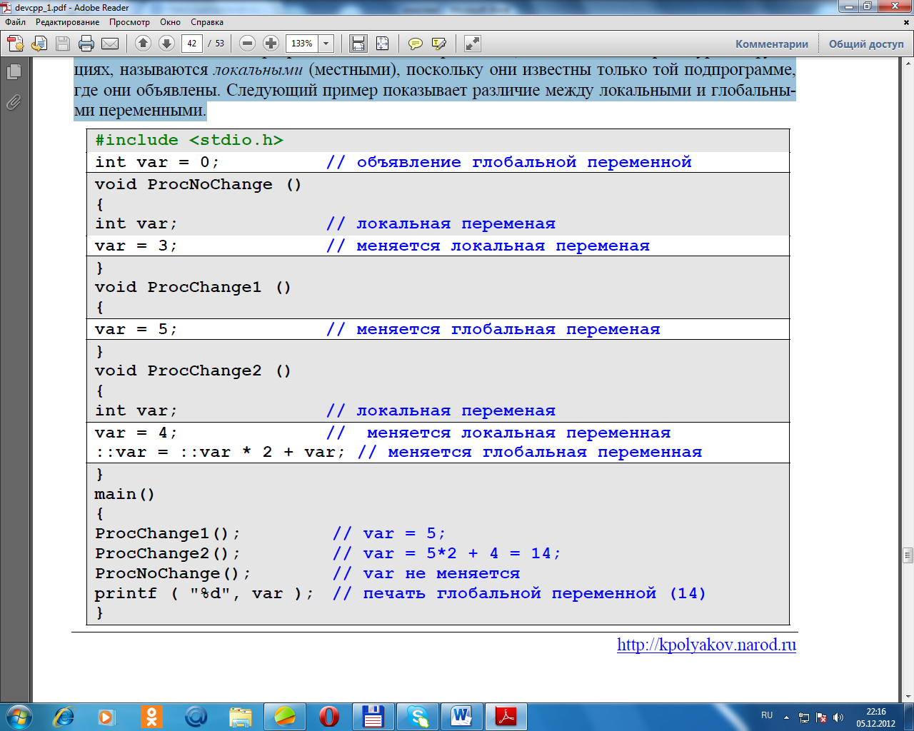The image size is (914, 731).
Task: Follow the kpolyakov.narod.ru link
Action: tap(706, 645)
